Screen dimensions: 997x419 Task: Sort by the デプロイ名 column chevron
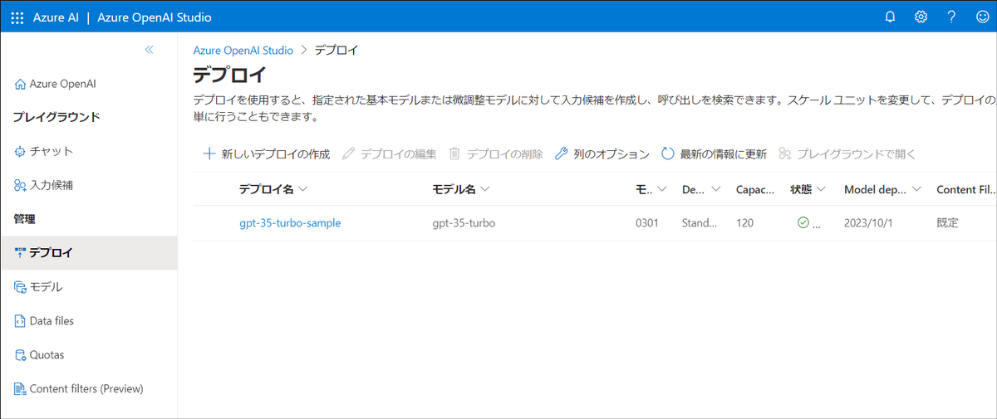click(303, 190)
